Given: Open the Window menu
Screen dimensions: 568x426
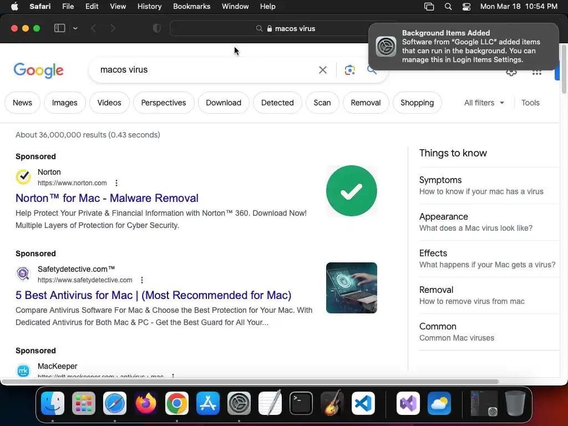Looking at the screenshot, I should (x=235, y=6).
